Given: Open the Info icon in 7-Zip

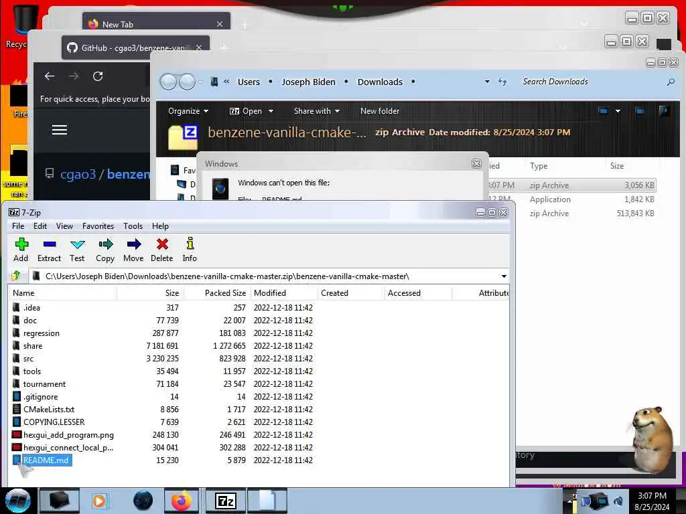Looking at the screenshot, I should (190, 244).
